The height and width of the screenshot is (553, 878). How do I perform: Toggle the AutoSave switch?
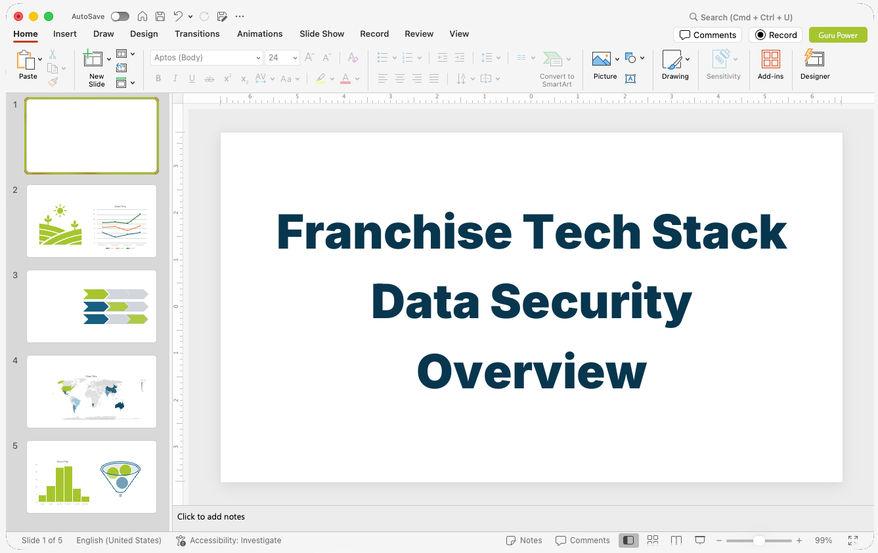coord(120,16)
